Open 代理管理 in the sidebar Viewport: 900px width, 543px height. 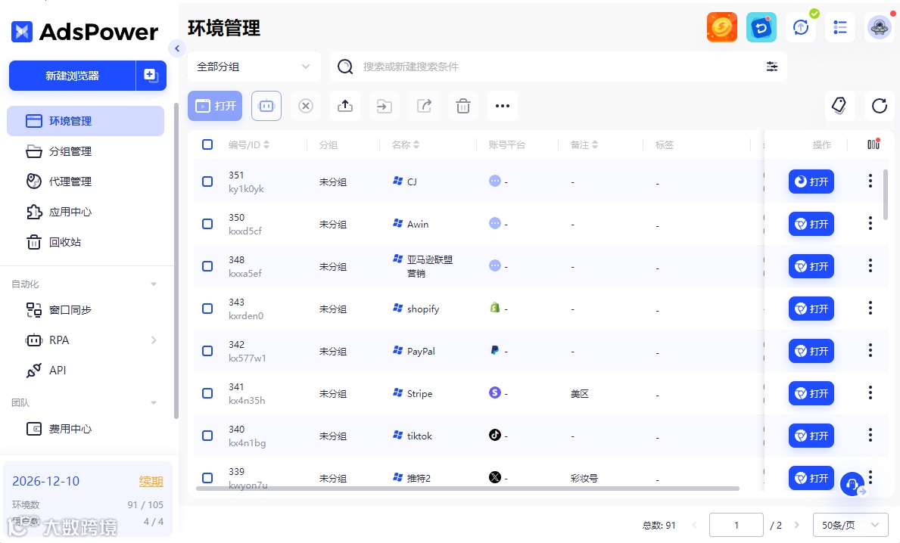coord(86,182)
